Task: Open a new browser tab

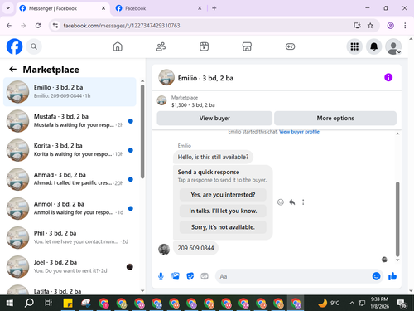Action: pos(214,8)
